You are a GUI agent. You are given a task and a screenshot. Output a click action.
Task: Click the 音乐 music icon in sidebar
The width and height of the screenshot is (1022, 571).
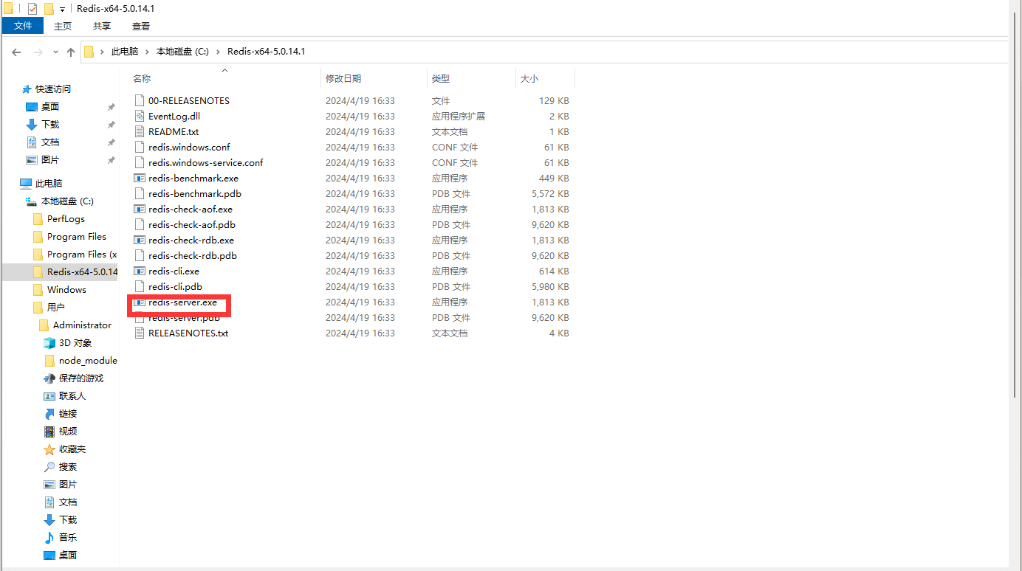(49, 538)
